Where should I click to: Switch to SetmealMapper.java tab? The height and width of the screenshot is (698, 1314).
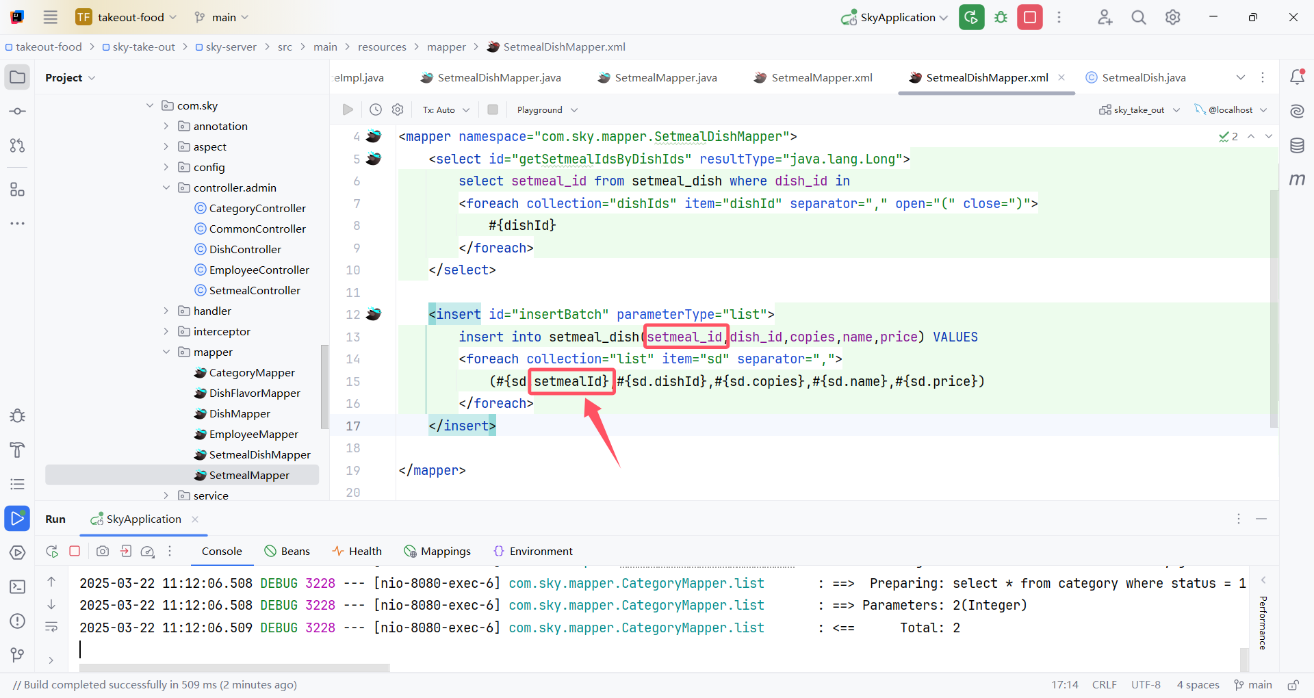point(657,77)
